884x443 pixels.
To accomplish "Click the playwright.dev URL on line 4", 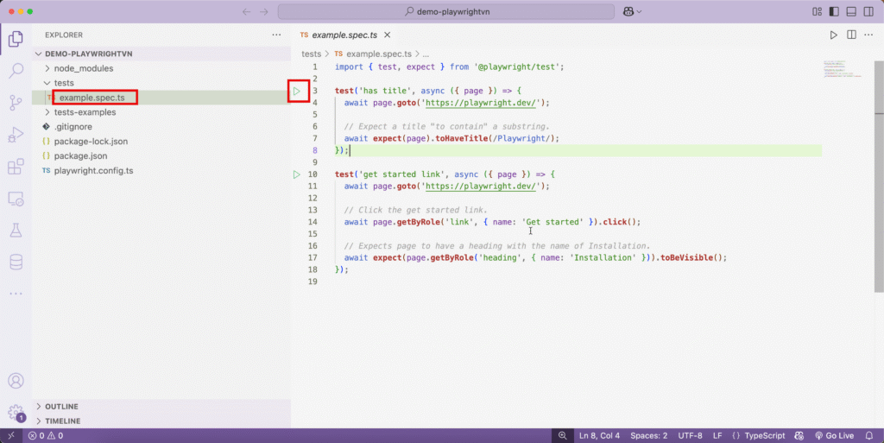I will coord(480,103).
